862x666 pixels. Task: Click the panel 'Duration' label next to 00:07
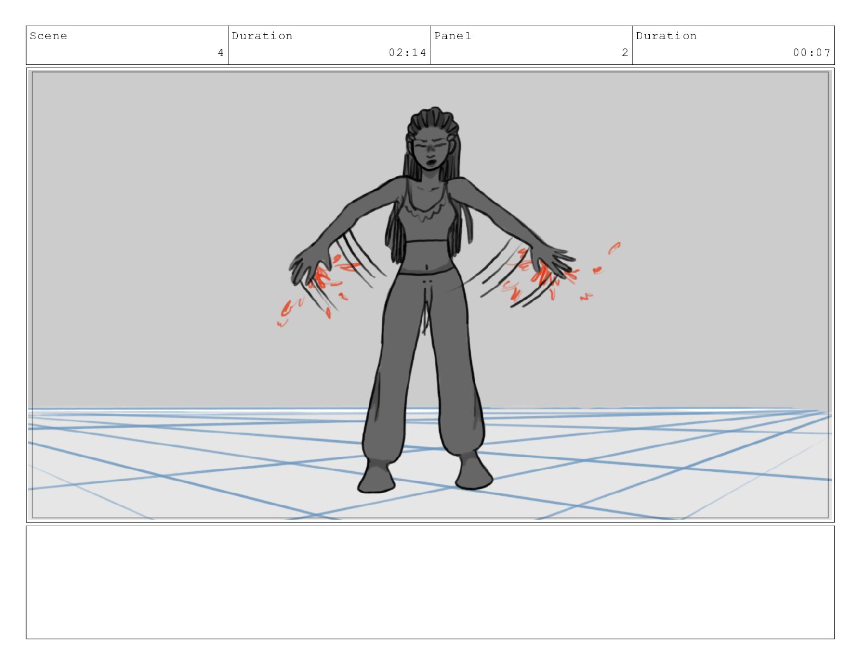(666, 36)
